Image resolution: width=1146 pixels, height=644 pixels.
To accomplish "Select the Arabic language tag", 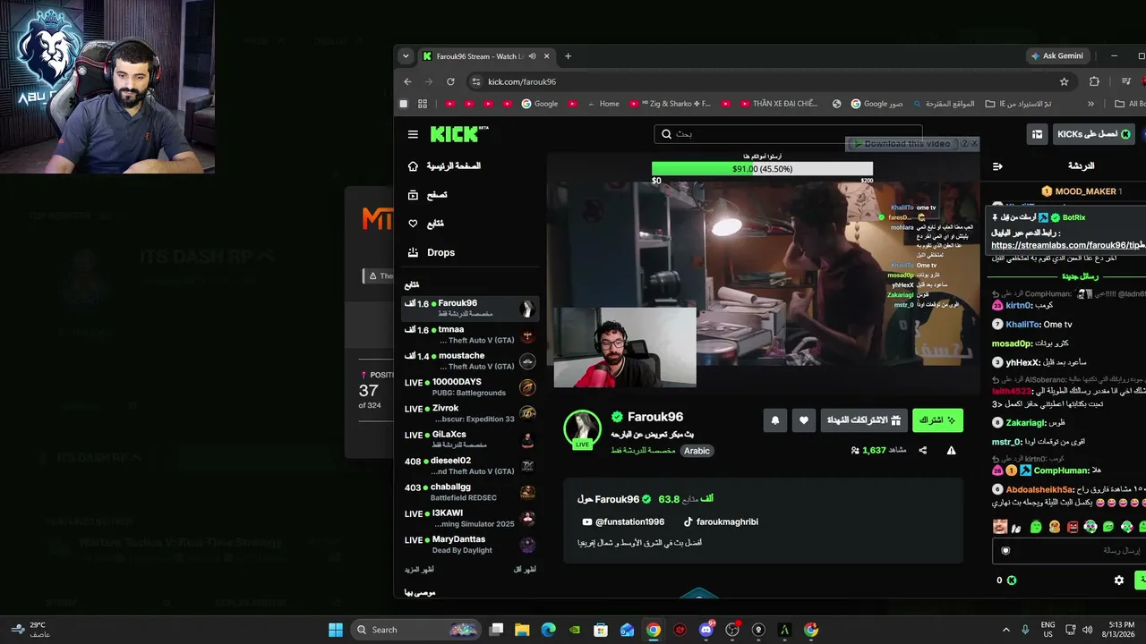I will pyautogui.click(x=697, y=451).
